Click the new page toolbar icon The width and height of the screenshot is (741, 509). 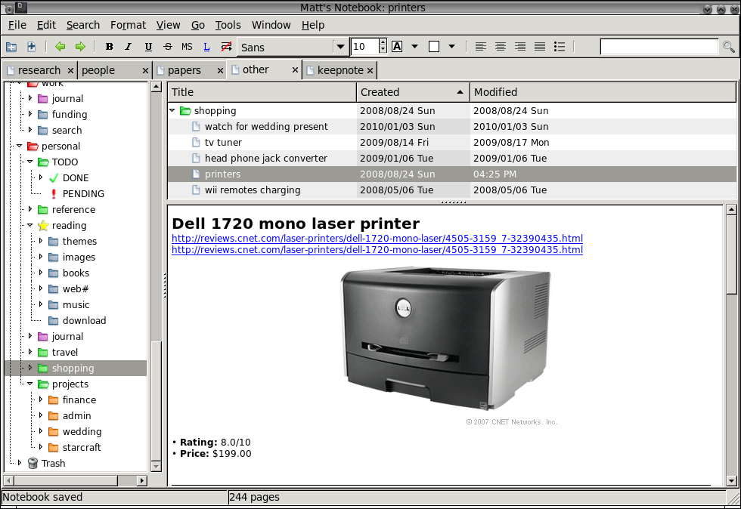coord(31,47)
